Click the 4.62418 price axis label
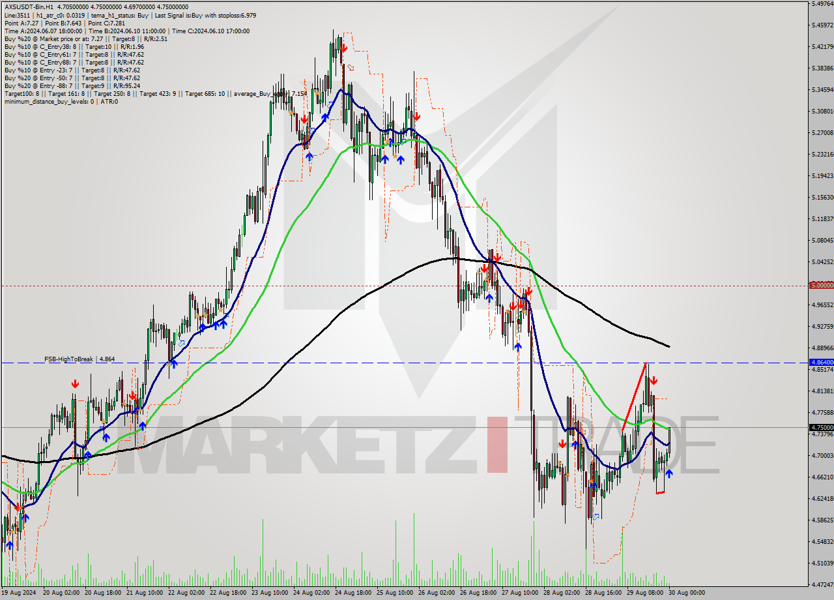Screen dimensions: 834x600 click(x=822, y=498)
